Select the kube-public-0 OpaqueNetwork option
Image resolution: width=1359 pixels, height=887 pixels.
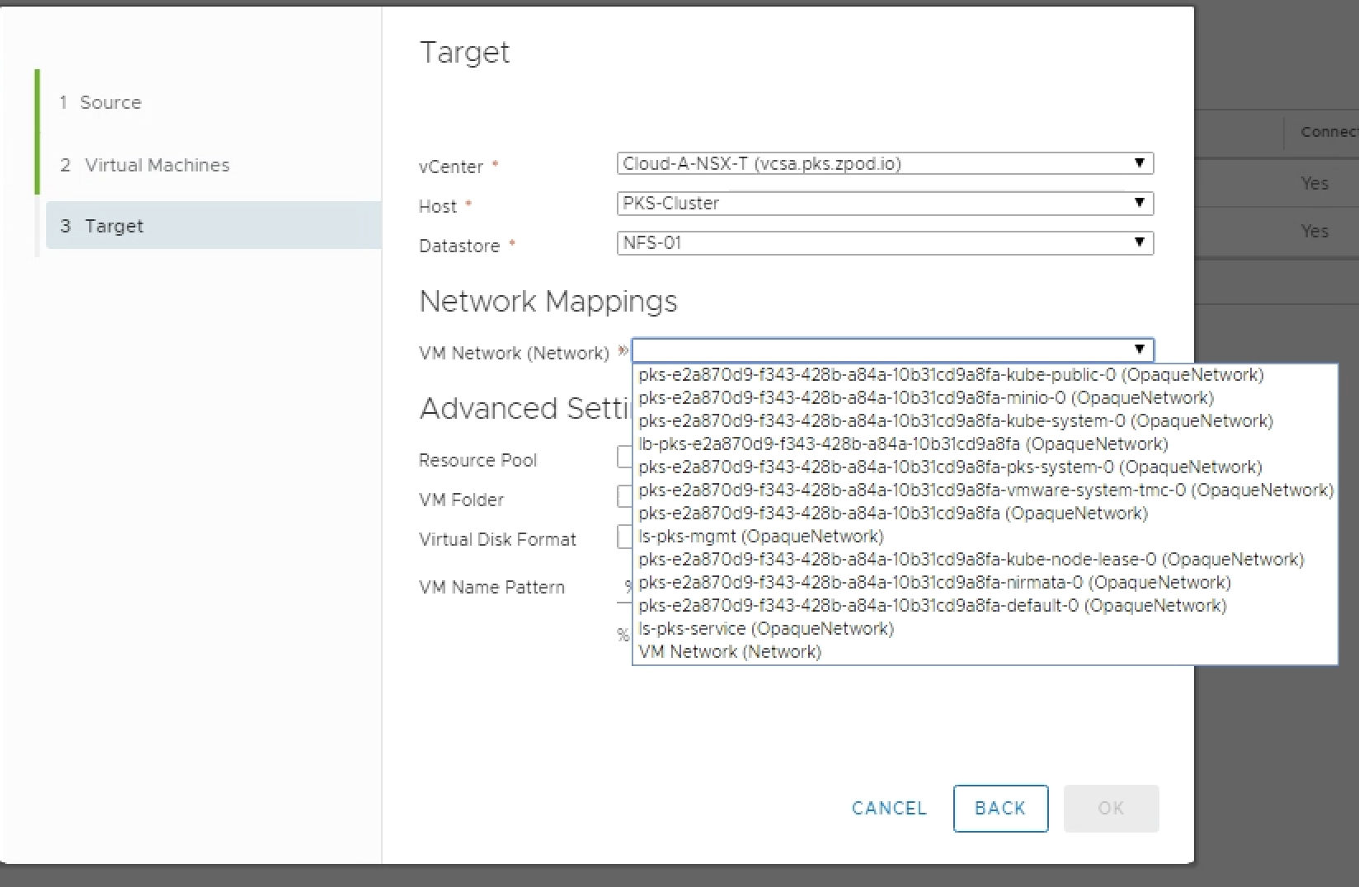coord(950,375)
